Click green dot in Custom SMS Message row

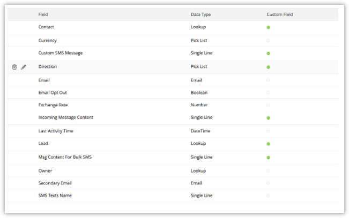[269, 53]
